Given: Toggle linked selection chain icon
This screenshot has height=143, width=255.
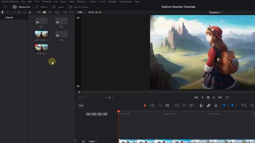Looking at the screenshot, I should coord(208,106).
